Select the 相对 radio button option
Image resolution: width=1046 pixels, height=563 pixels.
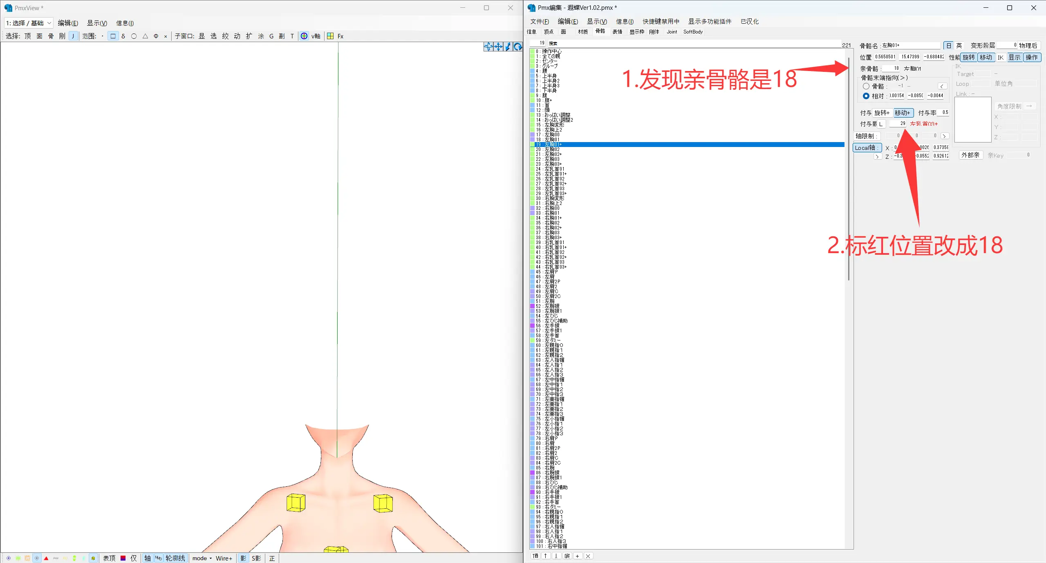click(866, 96)
